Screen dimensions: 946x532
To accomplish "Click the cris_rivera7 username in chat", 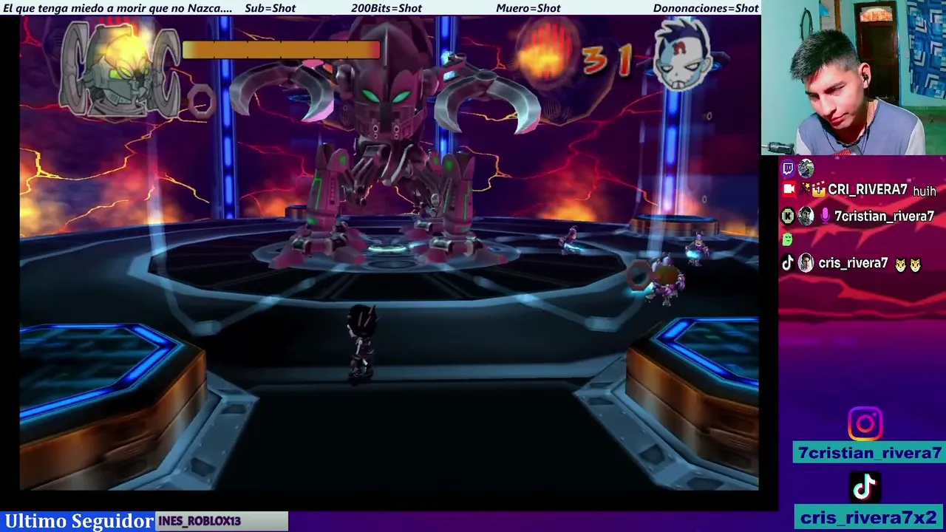I will point(853,263).
